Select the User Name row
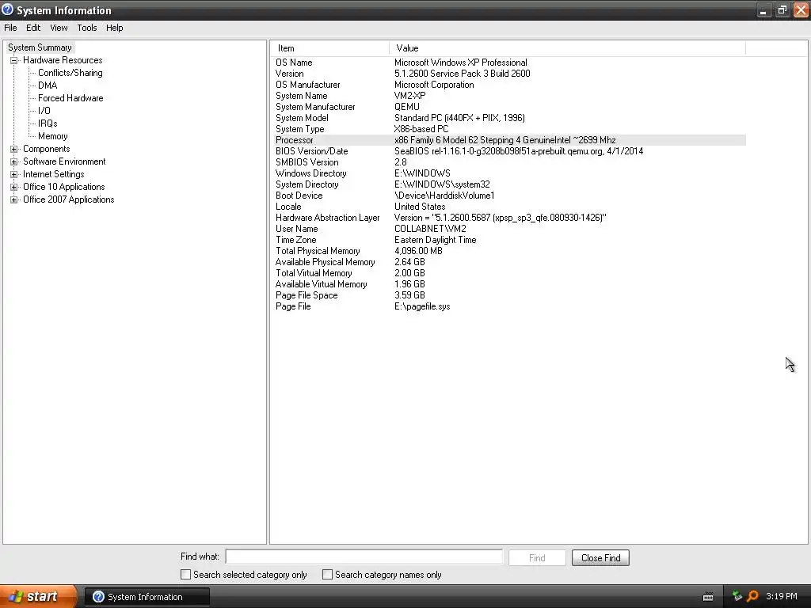Image resolution: width=811 pixels, height=608 pixels. (x=509, y=229)
